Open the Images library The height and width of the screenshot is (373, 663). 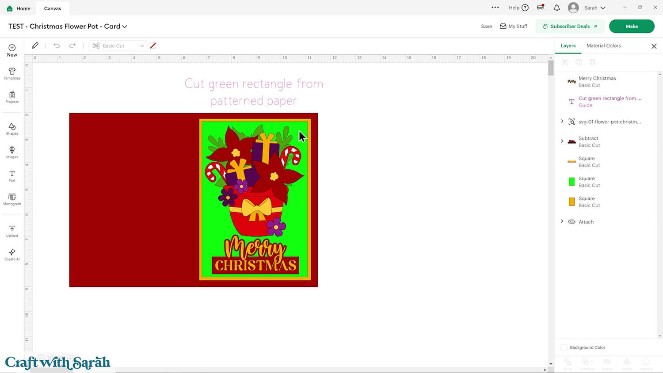point(12,152)
